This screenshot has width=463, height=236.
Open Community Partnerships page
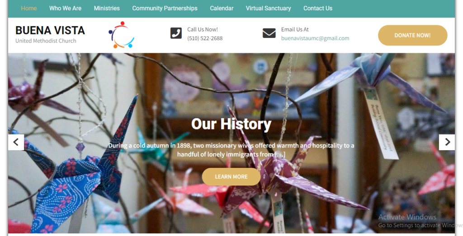click(165, 9)
